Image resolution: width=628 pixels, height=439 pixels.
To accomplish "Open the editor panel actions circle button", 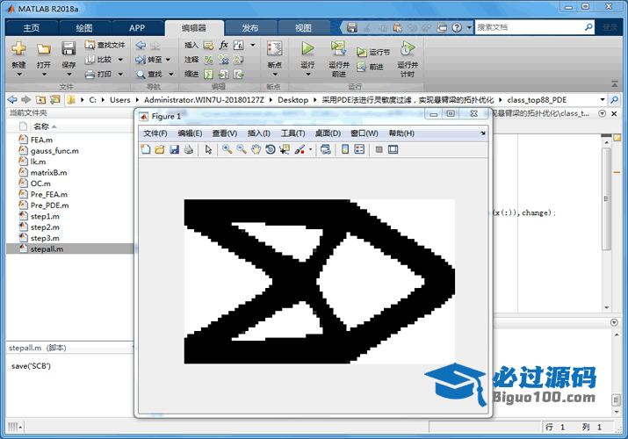I will pyautogui.click(x=602, y=113).
